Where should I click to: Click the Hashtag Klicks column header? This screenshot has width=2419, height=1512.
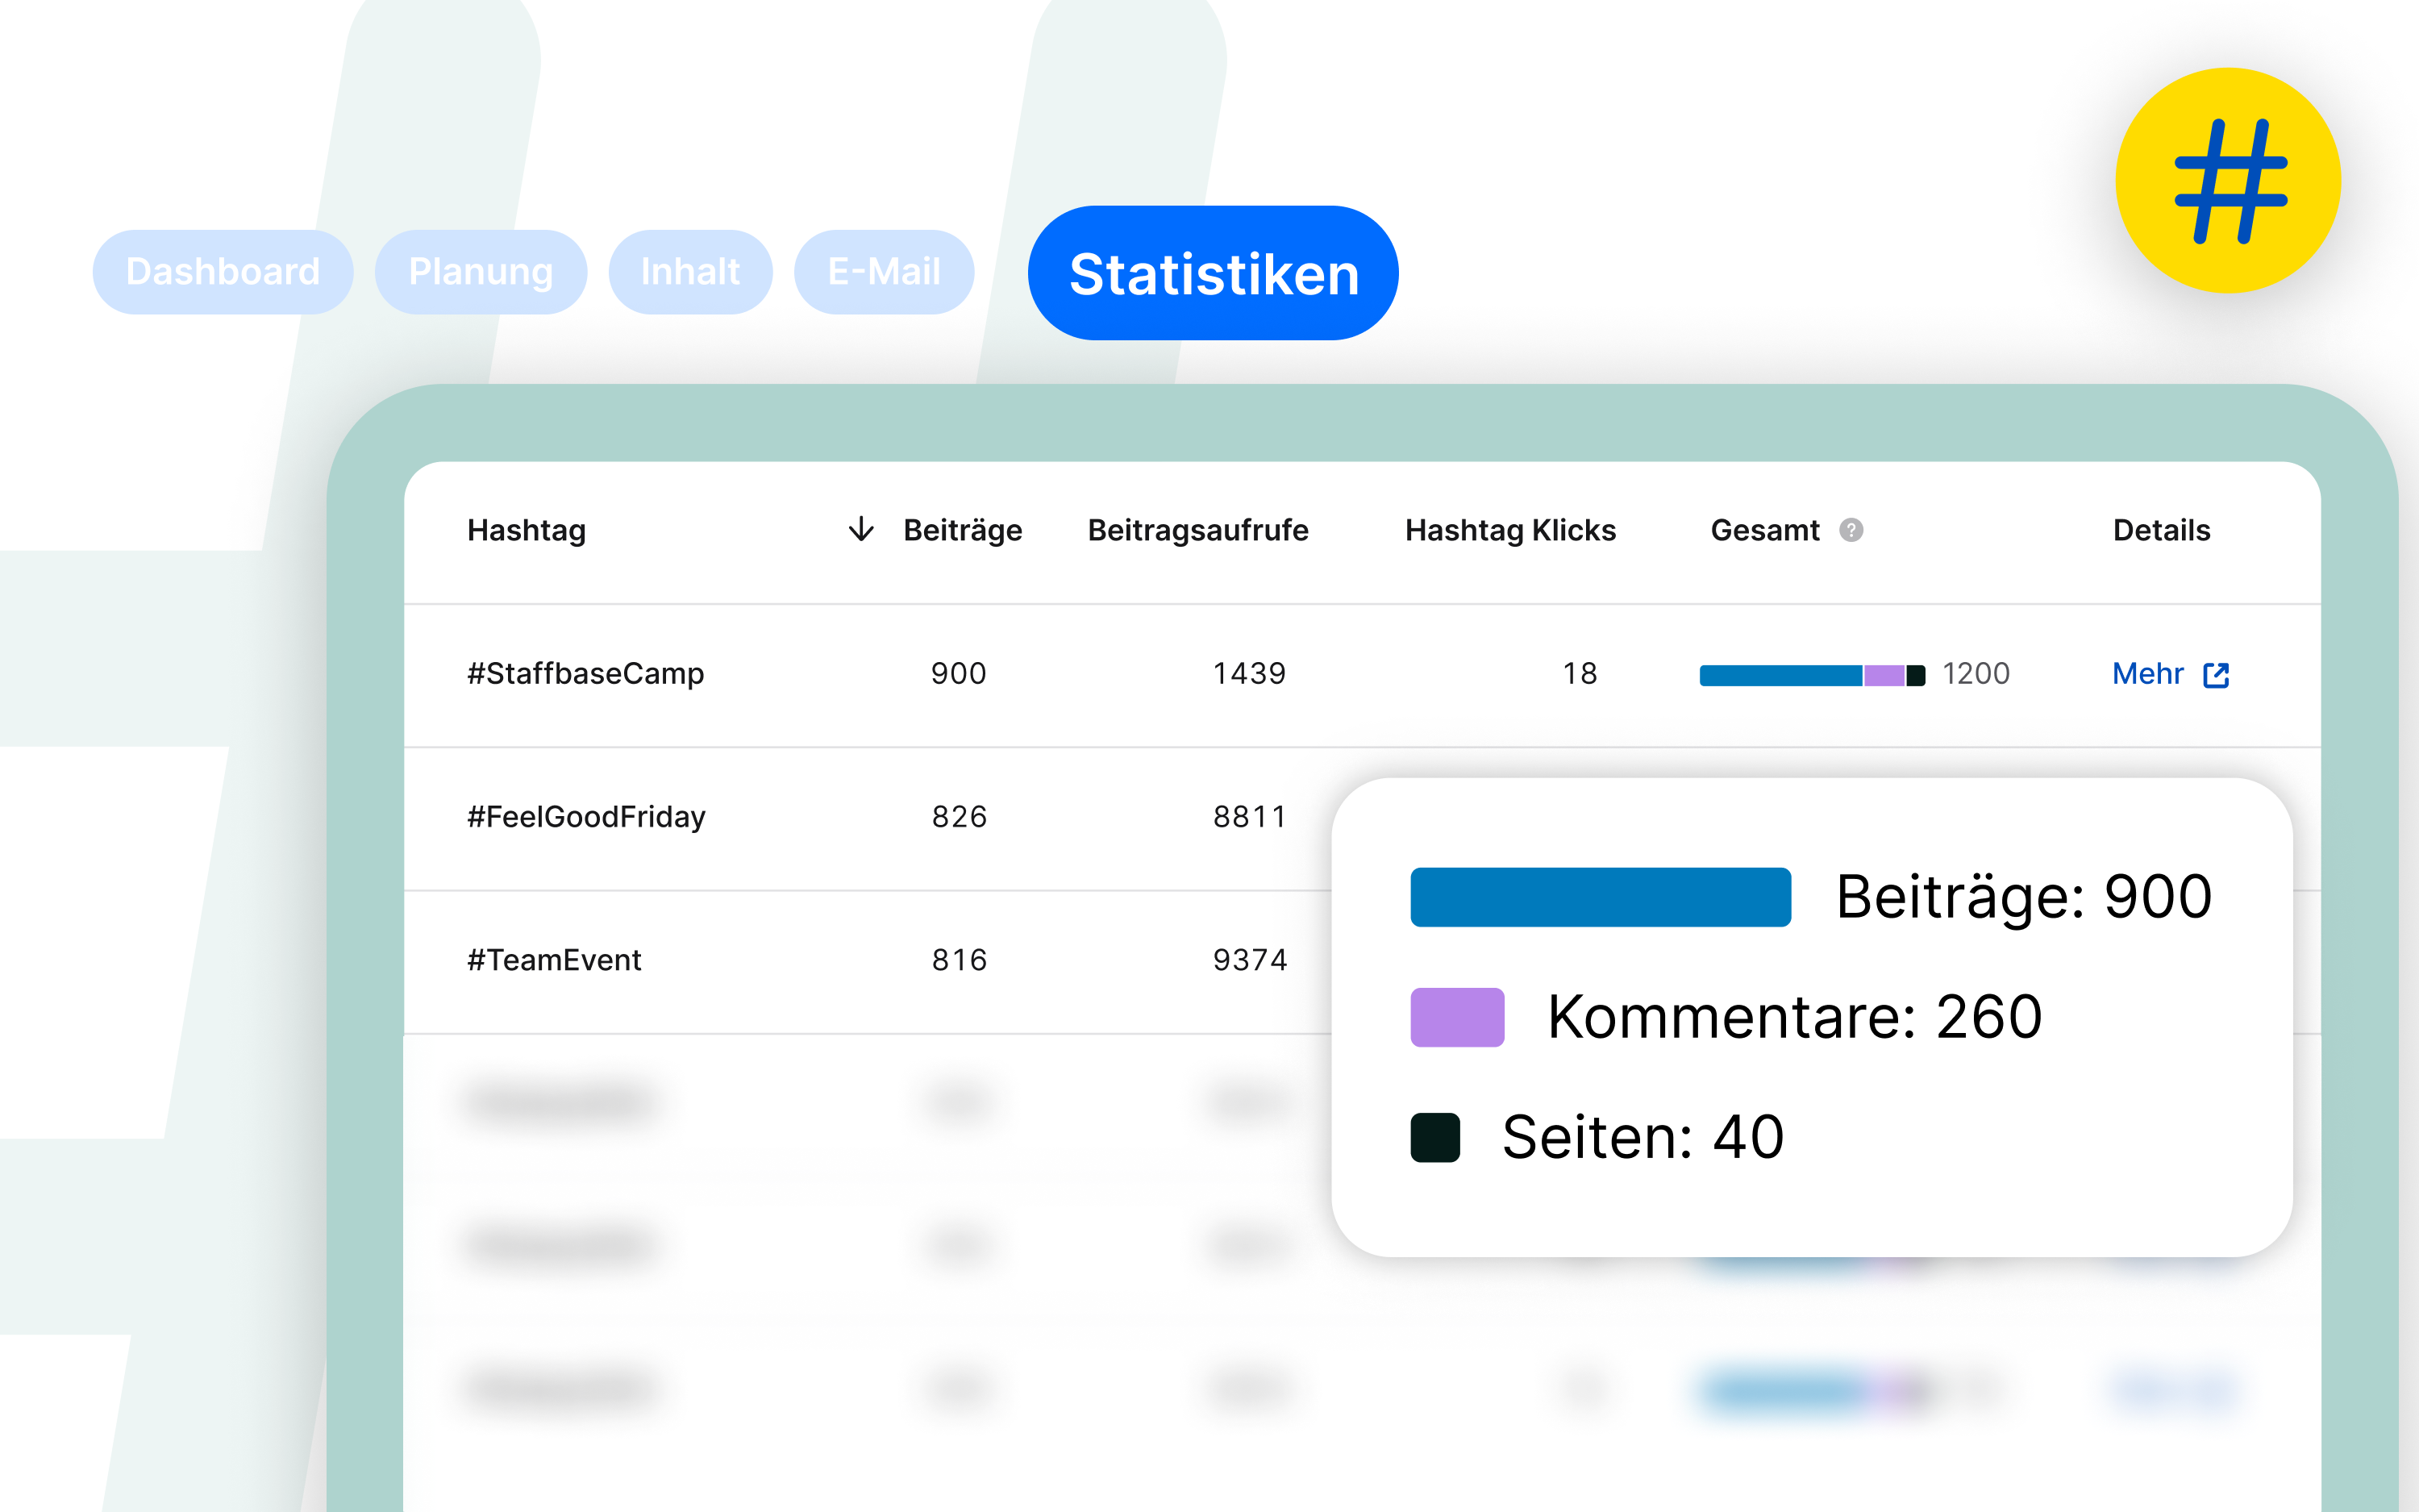[x=1510, y=530]
